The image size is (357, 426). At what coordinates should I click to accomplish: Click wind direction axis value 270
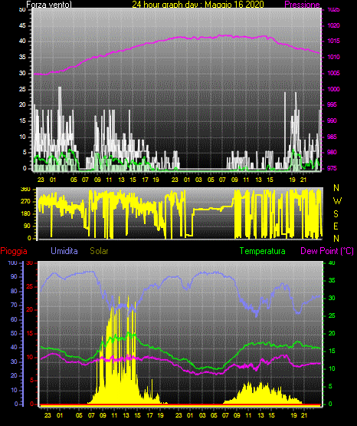click(x=25, y=202)
